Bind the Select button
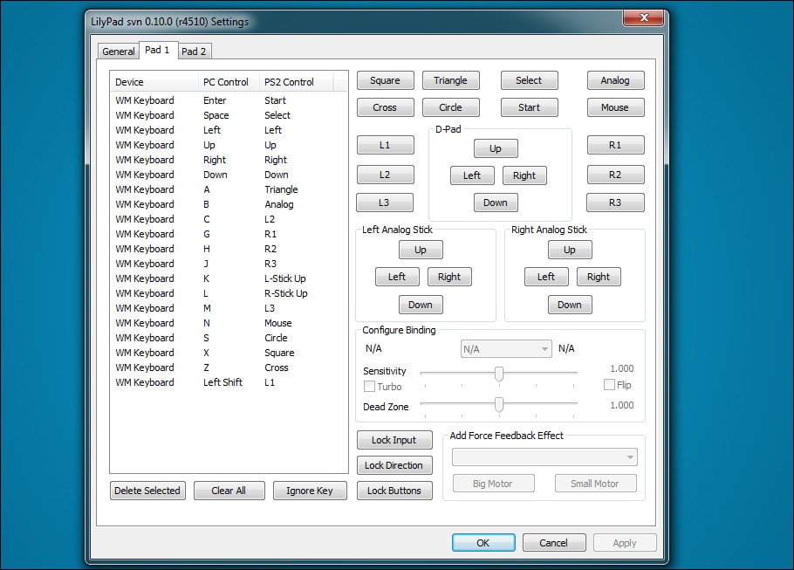The image size is (794, 570). coord(529,80)
